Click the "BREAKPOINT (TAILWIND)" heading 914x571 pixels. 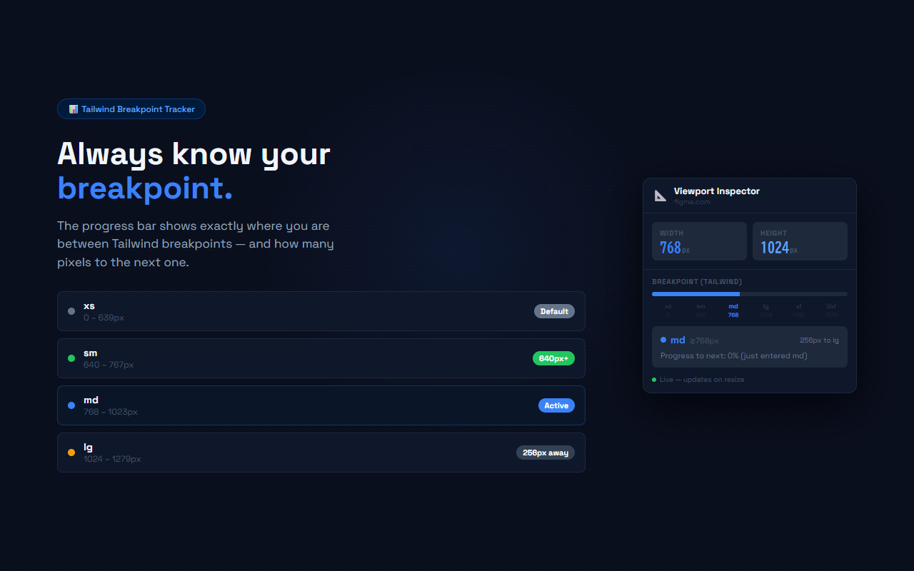click(697, 282)
